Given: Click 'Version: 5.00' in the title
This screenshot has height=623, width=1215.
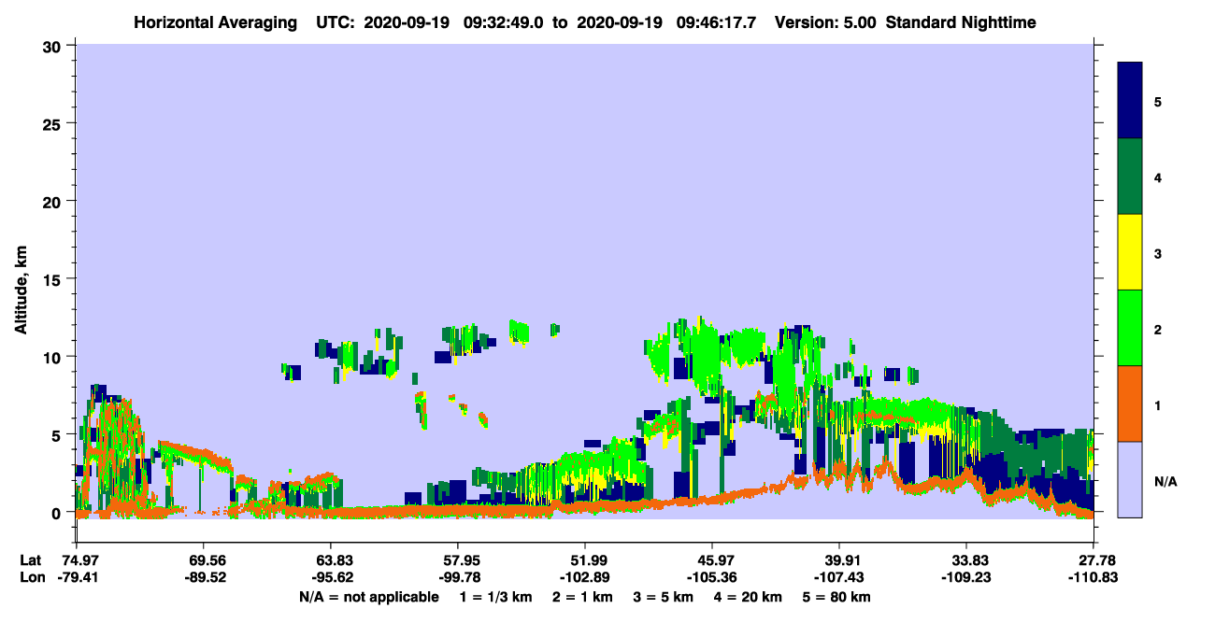Looking at the screenshot, I should tap(823, 21).
